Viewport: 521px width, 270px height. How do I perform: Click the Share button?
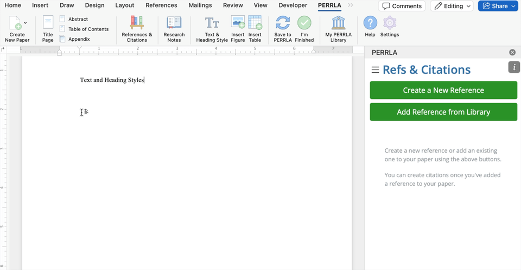tap(498, 6)
